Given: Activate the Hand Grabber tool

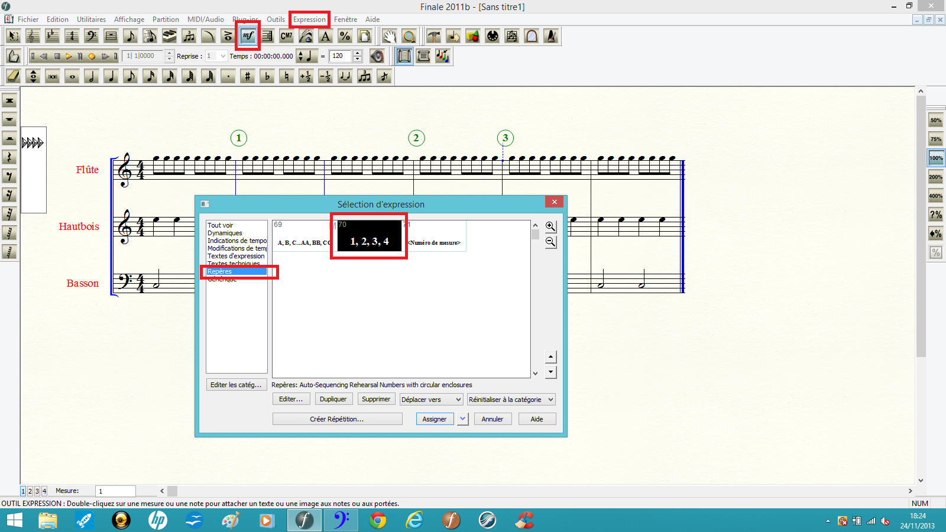Looking at the screenshot, I should 388,36.
